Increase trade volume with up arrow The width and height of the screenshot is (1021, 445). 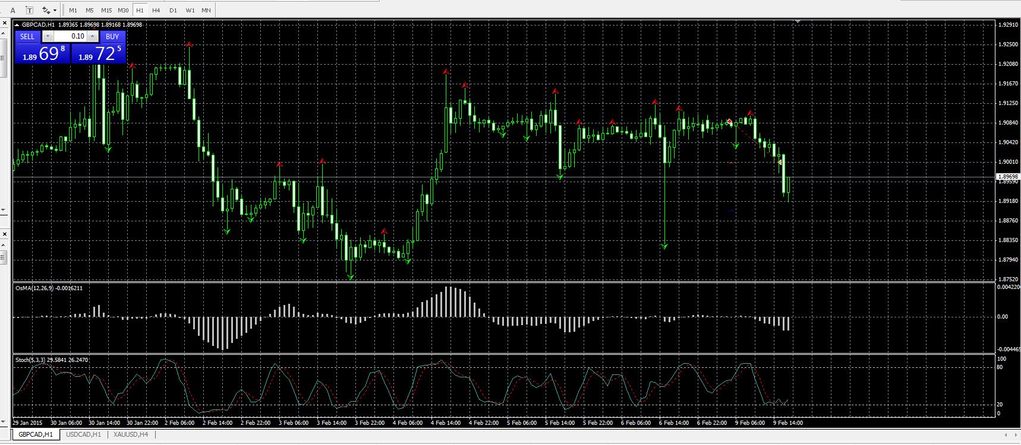[92, 36]
